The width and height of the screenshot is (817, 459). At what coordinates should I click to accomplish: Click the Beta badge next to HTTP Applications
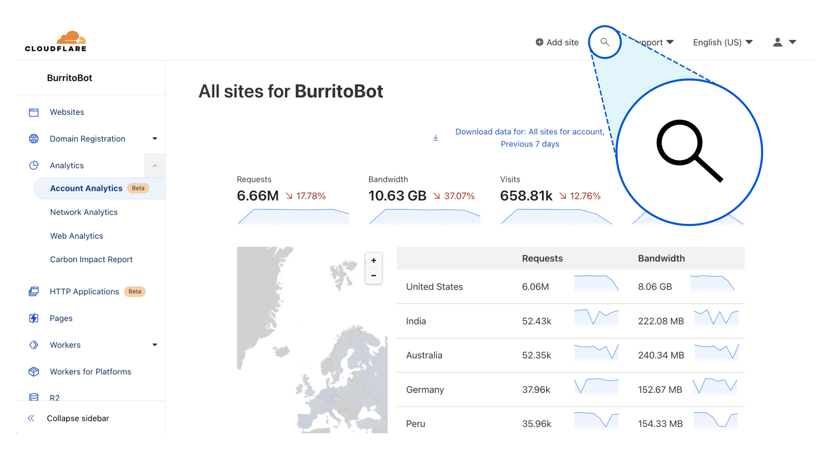135,291
